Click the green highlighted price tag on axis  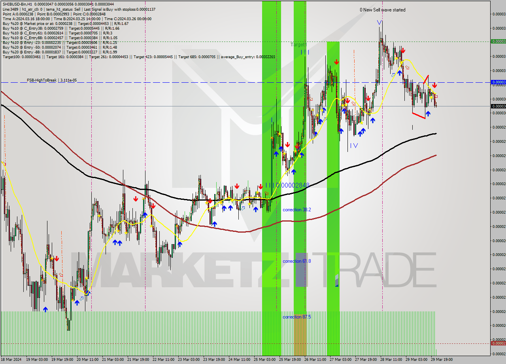click(x=498, y=41)
